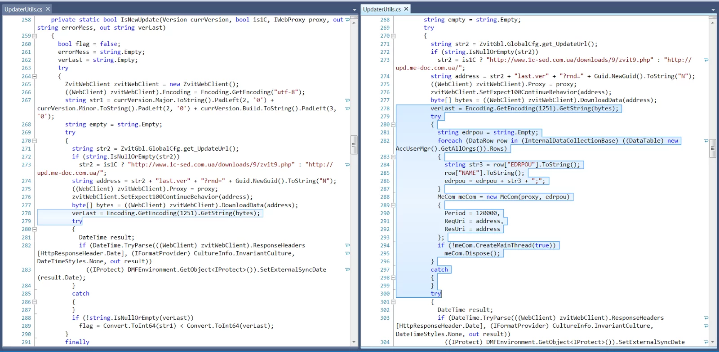Screen dimensions: 719x352
Task: Close the left UpdaterUtils.cs tab
Action: pyautogui.click(x=48, y=9)
